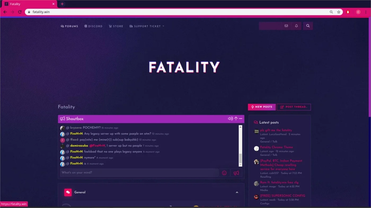Open the alerts bell icon
This screenshot has height=208, width=371.
click(x=296, y=26)
